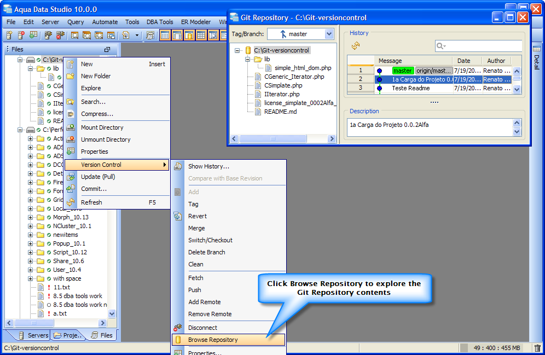Click the Update (Pull) icon in context menu
Viewport: 545px width, 355px height.
(x=71, y=177)
